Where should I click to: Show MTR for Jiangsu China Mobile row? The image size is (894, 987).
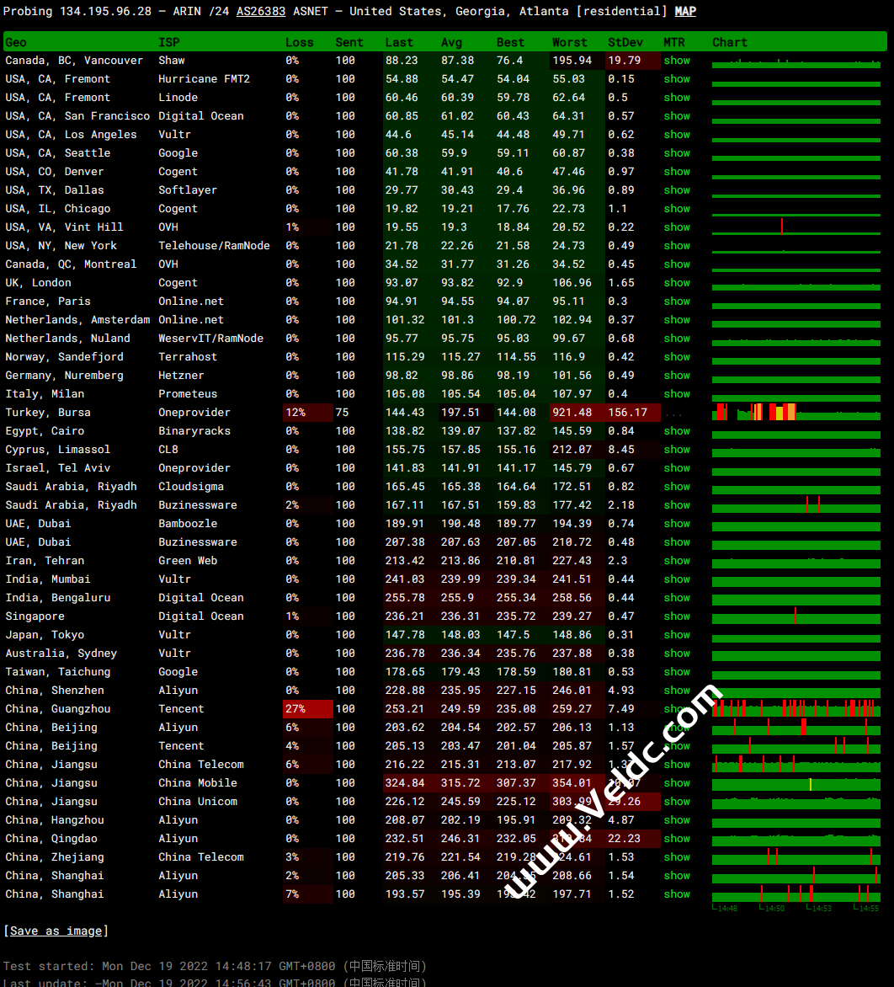[x=676, y=783]
